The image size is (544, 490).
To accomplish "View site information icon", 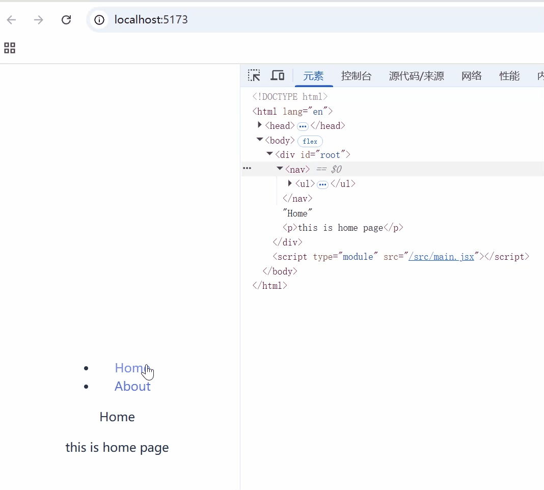I will point(99,20).
